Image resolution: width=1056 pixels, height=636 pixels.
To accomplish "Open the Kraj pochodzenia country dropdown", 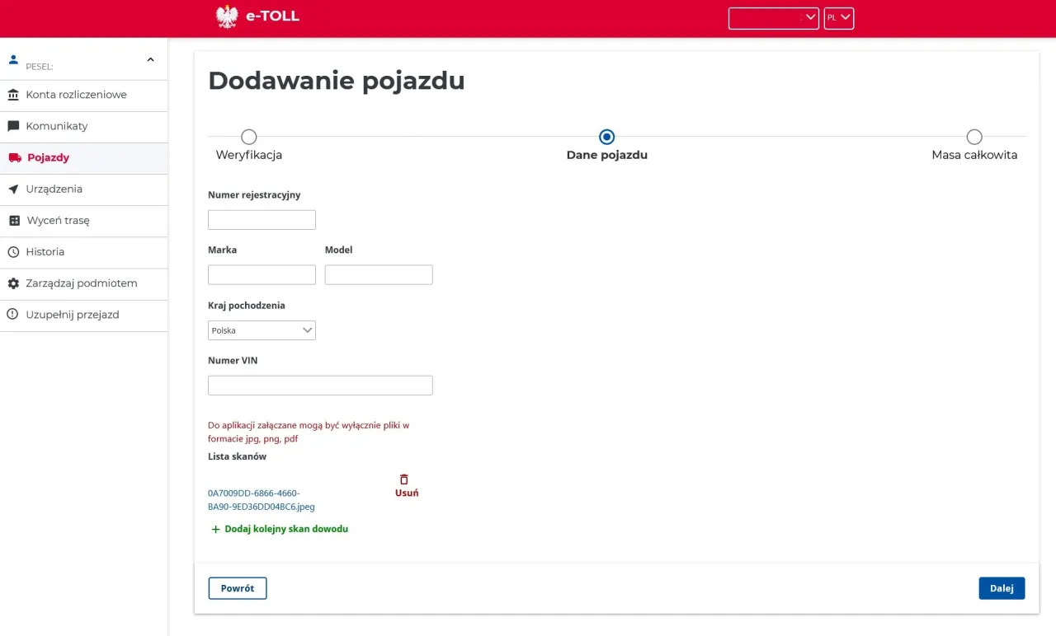I will coord(262,330).
